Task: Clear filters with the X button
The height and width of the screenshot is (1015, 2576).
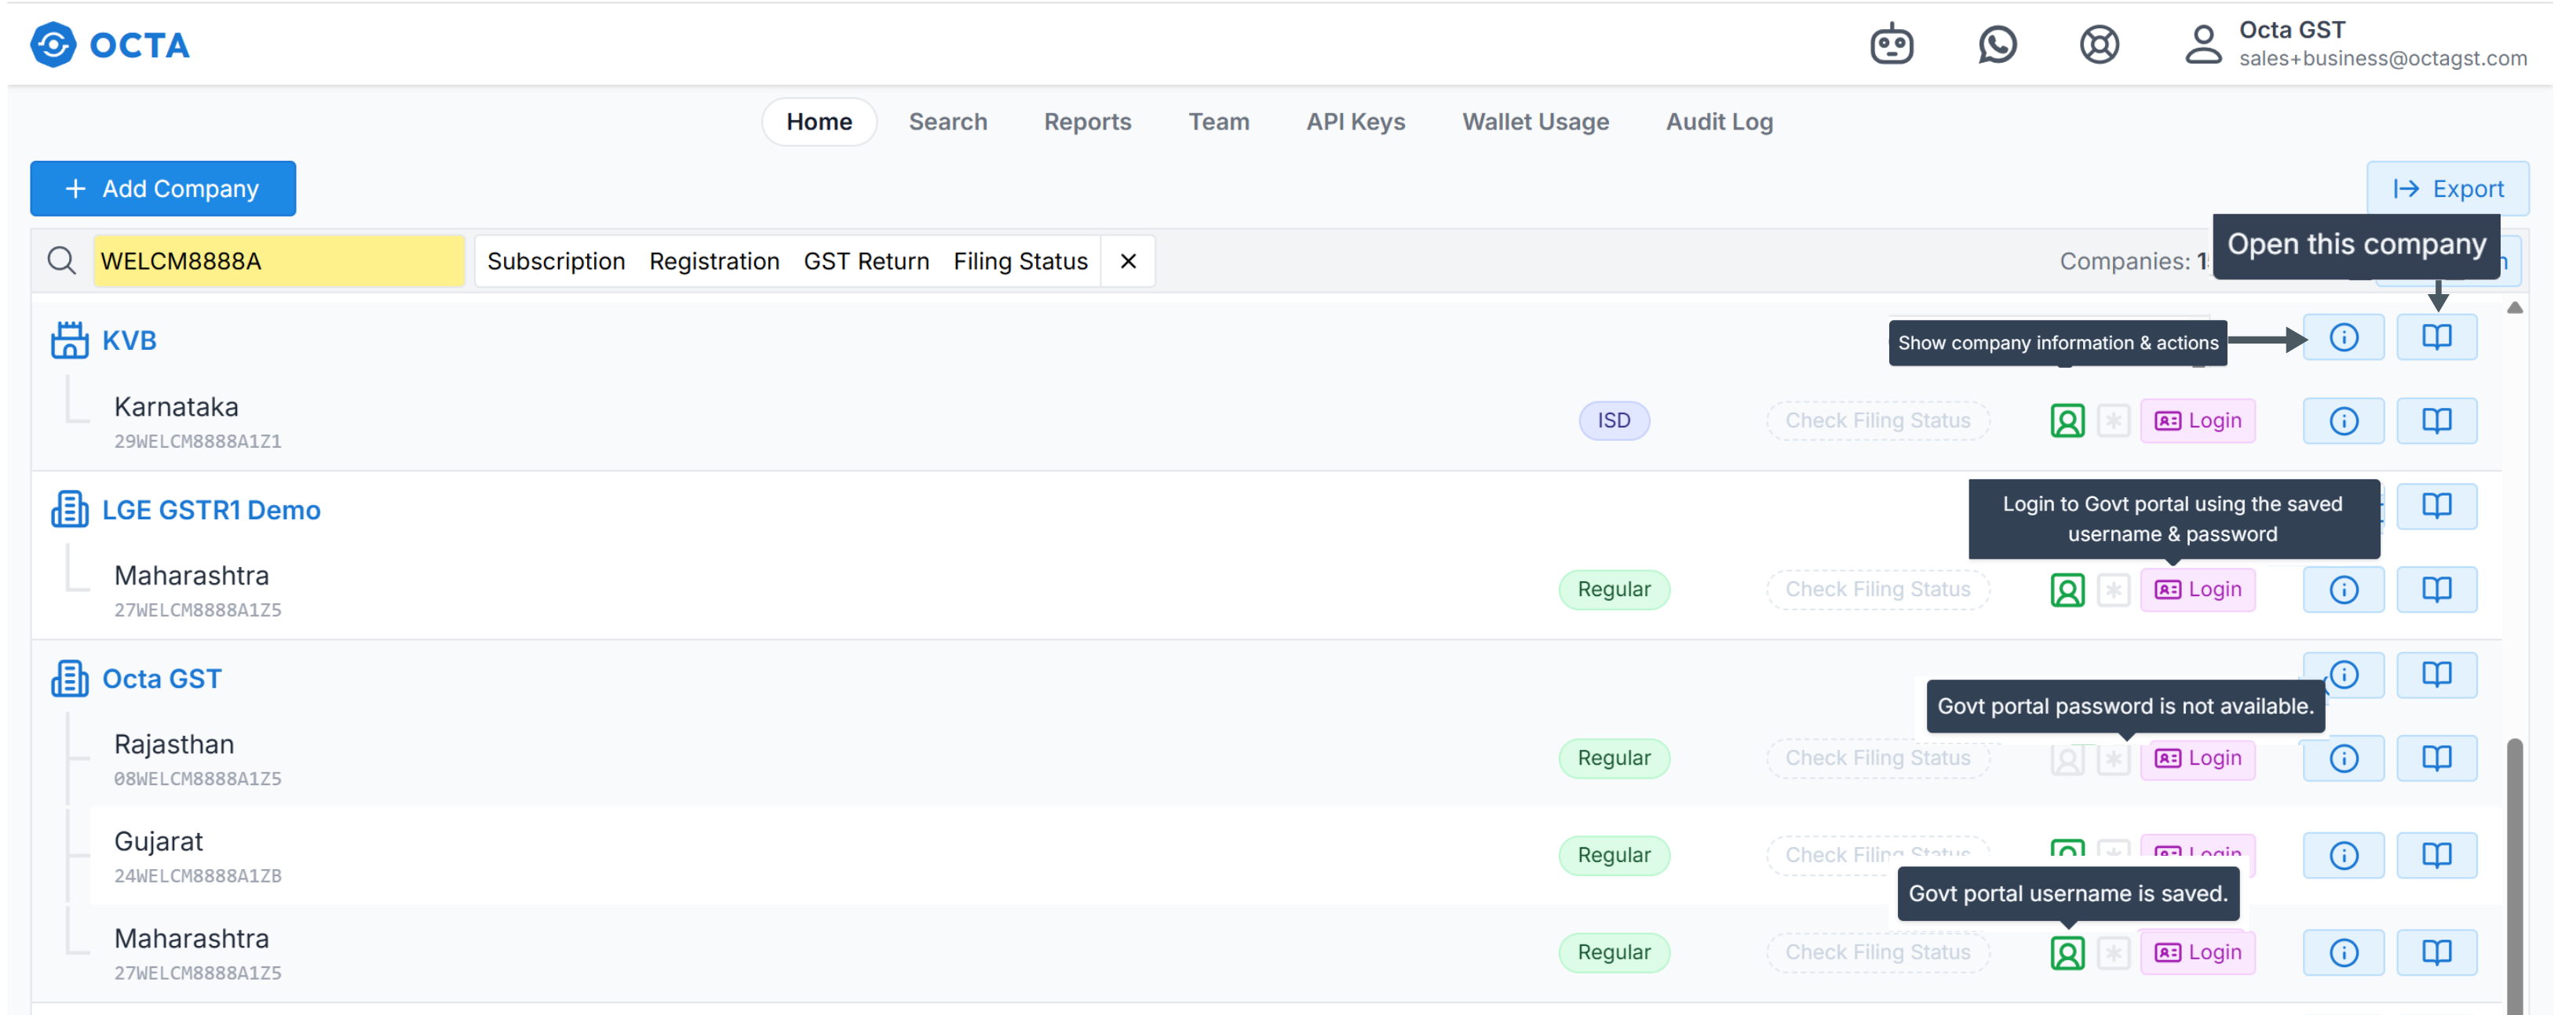Action: click(x=1128, y=260)
